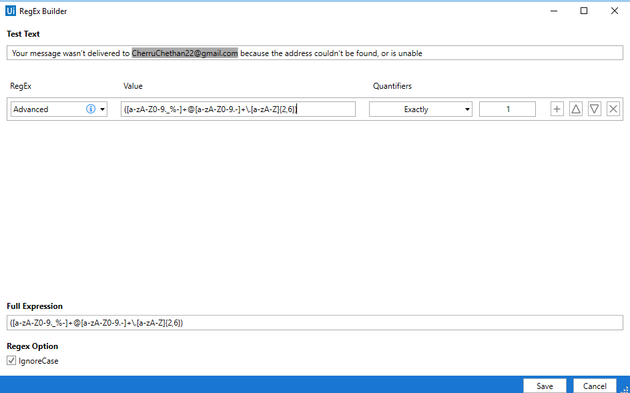Click the window corner grip
630x393 pixels.
tap(625, 388)
